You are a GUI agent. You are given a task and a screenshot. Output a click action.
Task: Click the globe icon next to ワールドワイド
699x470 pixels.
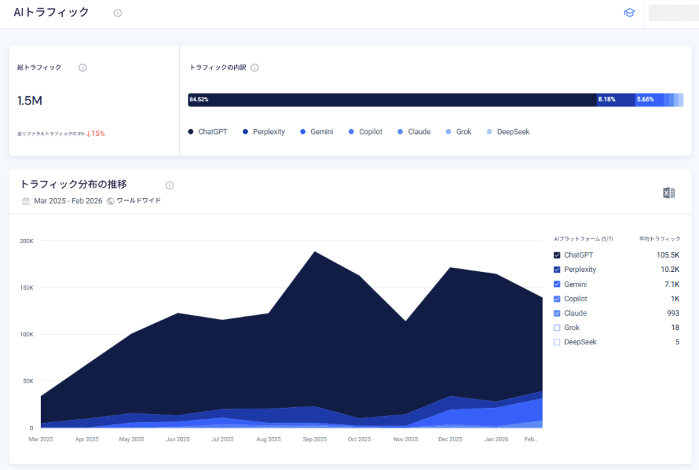(x=111, y=201)
